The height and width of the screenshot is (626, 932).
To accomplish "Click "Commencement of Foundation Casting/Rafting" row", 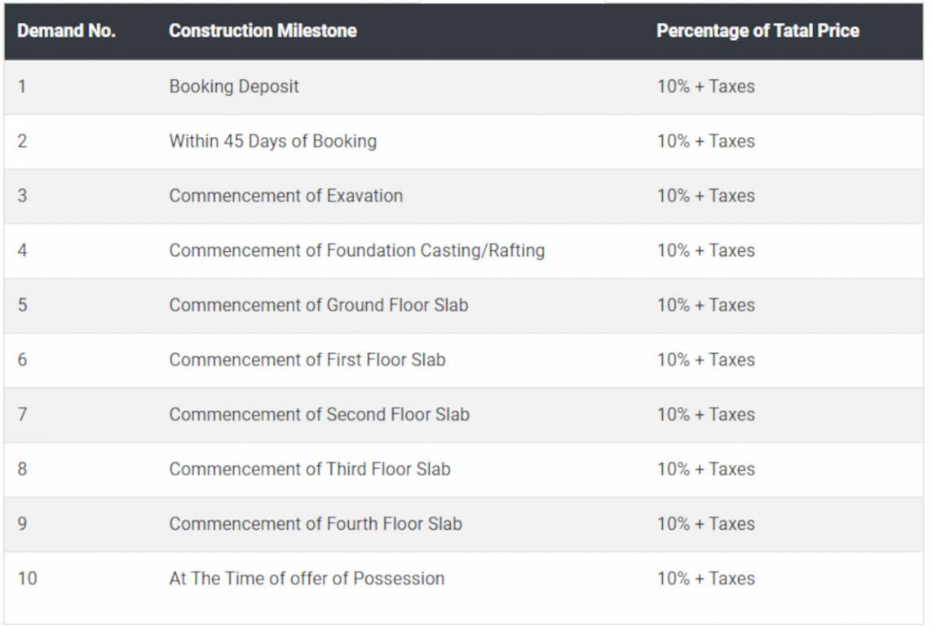I will 356,250.
